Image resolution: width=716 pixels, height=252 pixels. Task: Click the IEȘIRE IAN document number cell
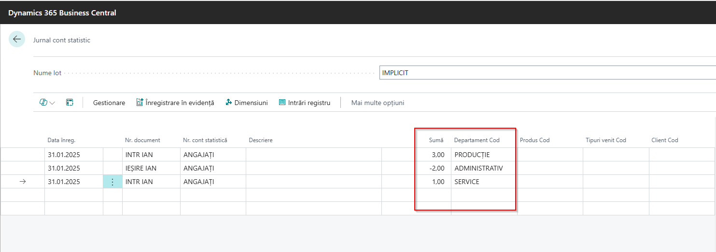coord(151,168)
